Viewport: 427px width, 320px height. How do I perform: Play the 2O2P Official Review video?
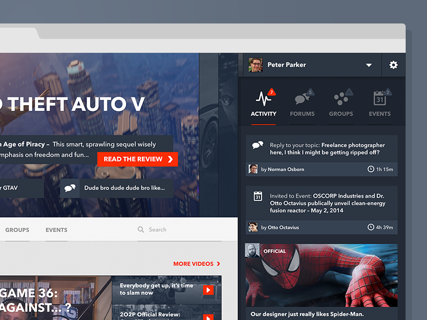pyautogui.click(x=208, y=317)
